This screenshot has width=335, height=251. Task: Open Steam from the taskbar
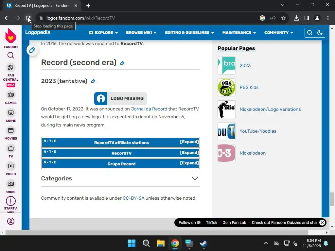[x=203, y=243]
